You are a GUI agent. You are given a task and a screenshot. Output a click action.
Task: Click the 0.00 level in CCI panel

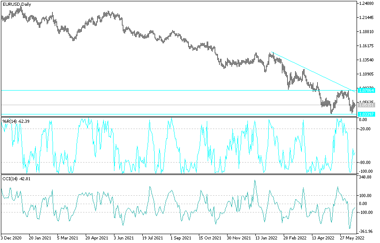[363, 204]
